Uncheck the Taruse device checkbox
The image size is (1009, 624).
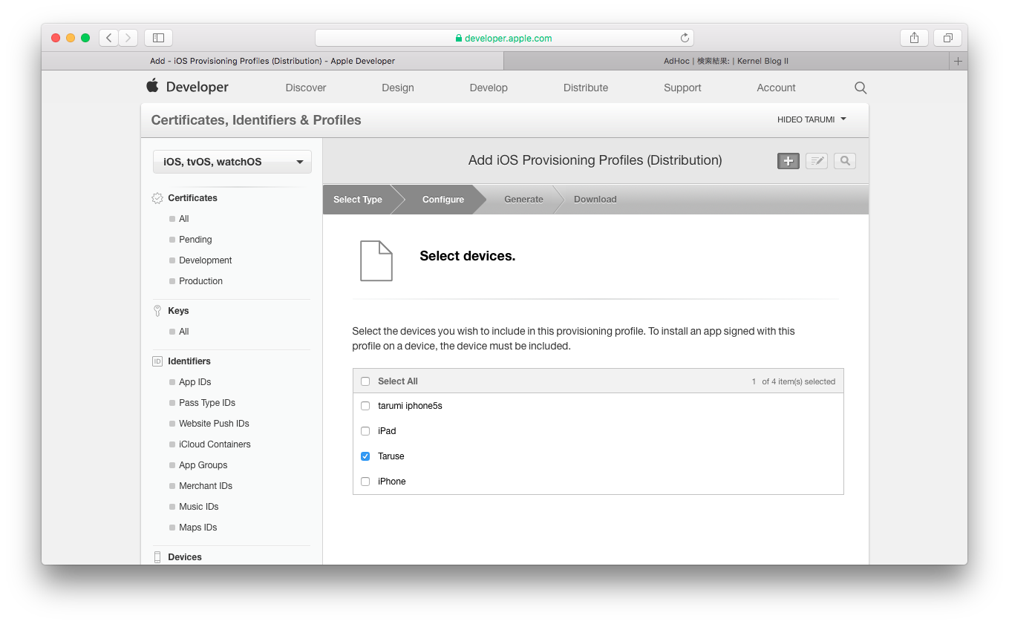coord(365,456)
